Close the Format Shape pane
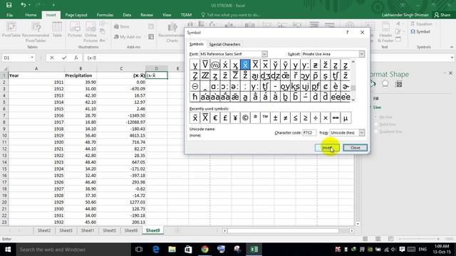 pyautogui.click(x=450, y=73)
